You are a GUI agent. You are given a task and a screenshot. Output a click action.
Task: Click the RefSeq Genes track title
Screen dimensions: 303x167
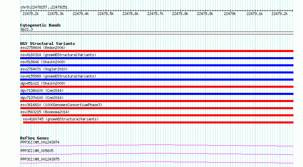pos(35,138)
